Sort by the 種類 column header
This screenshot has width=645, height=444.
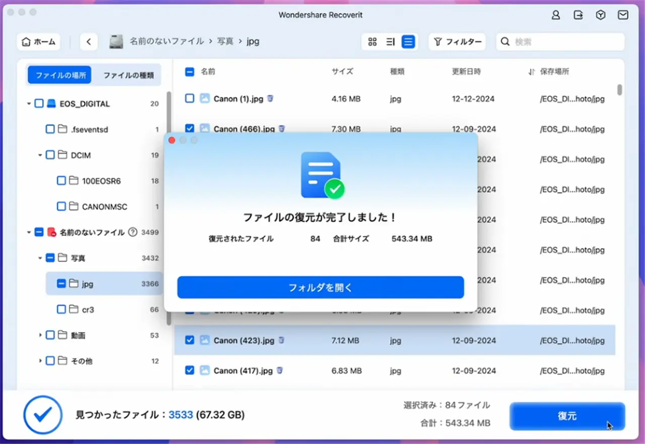point(397,72)
